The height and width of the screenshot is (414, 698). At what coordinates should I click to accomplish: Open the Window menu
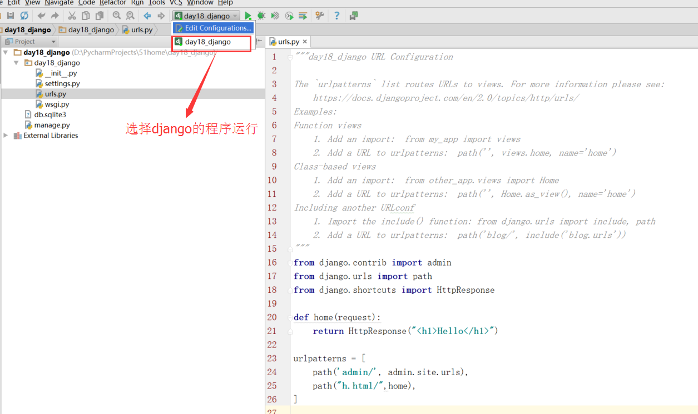point(200,3)
